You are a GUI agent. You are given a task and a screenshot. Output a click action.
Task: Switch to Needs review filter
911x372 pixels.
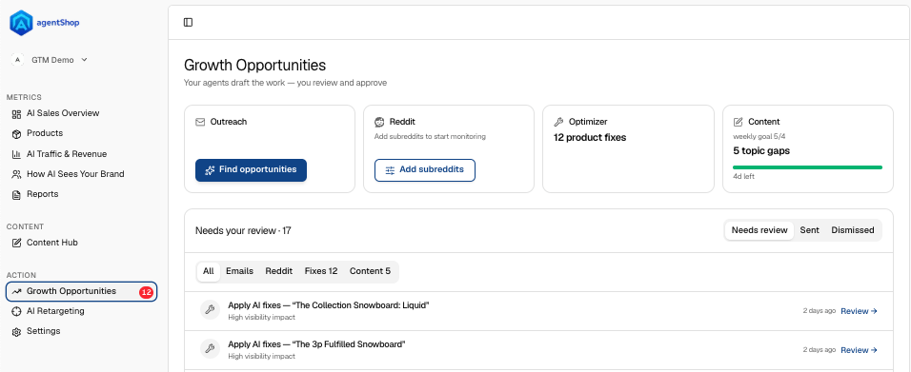[759, 230]
